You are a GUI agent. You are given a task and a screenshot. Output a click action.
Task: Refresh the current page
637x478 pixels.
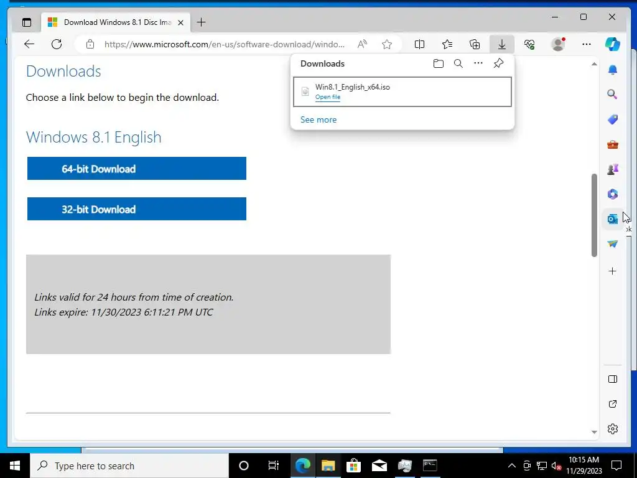pos(57,44)
